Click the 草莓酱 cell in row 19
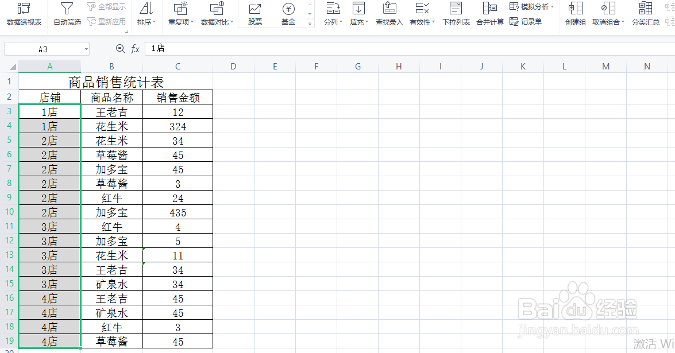Screen dimensions: 675x353 112,342
